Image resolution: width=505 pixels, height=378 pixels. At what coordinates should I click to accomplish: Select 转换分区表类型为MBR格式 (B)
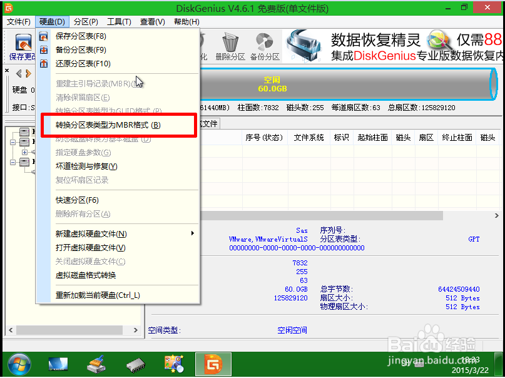point(118,125)
